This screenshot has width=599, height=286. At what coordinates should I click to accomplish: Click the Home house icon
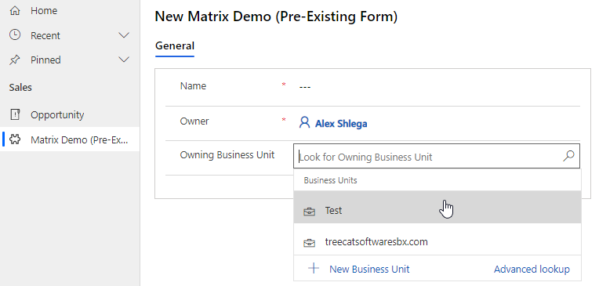pyautogui.click(x=15, y=11)
